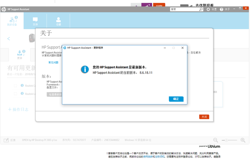Viewport: 252px width, 162px height.
Task: Expand the 操作日志 section
Action: pyautogui.click(x=18, y=109)
